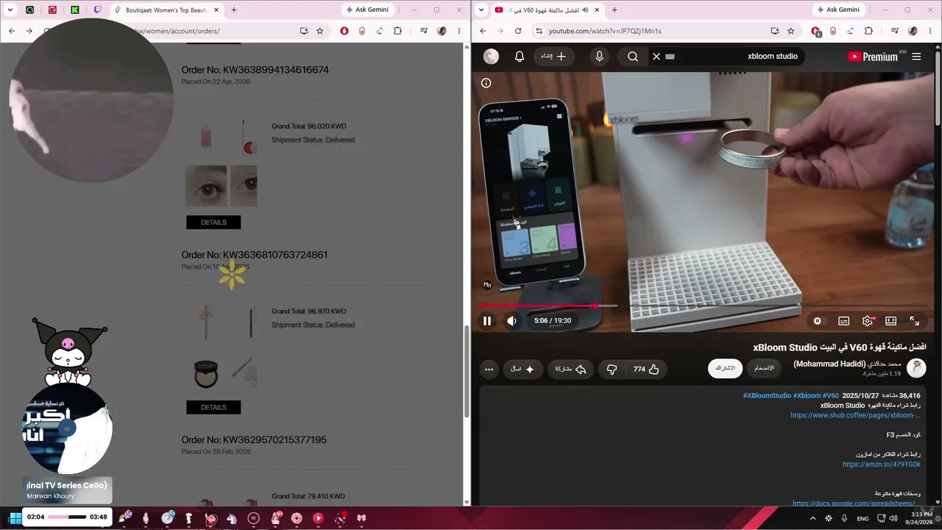Start YouTube voice search with microphone
Viewport: 942px width, 530px height.
(599, 57)
